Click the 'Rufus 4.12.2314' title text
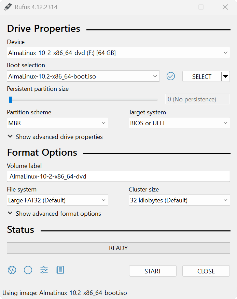 [36, 7]
